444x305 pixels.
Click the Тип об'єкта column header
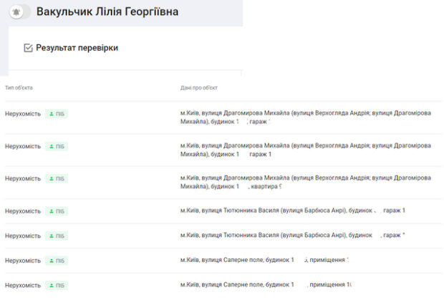tap(19, 88)
